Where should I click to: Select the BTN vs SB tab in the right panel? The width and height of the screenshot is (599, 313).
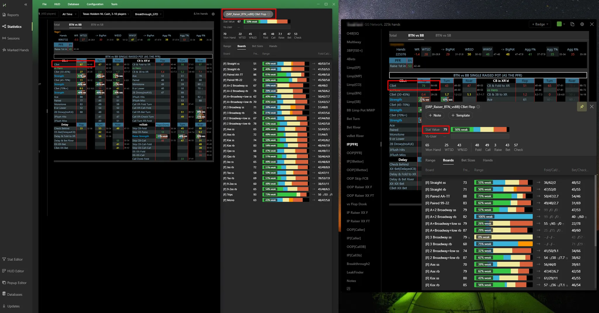[443, 35]
